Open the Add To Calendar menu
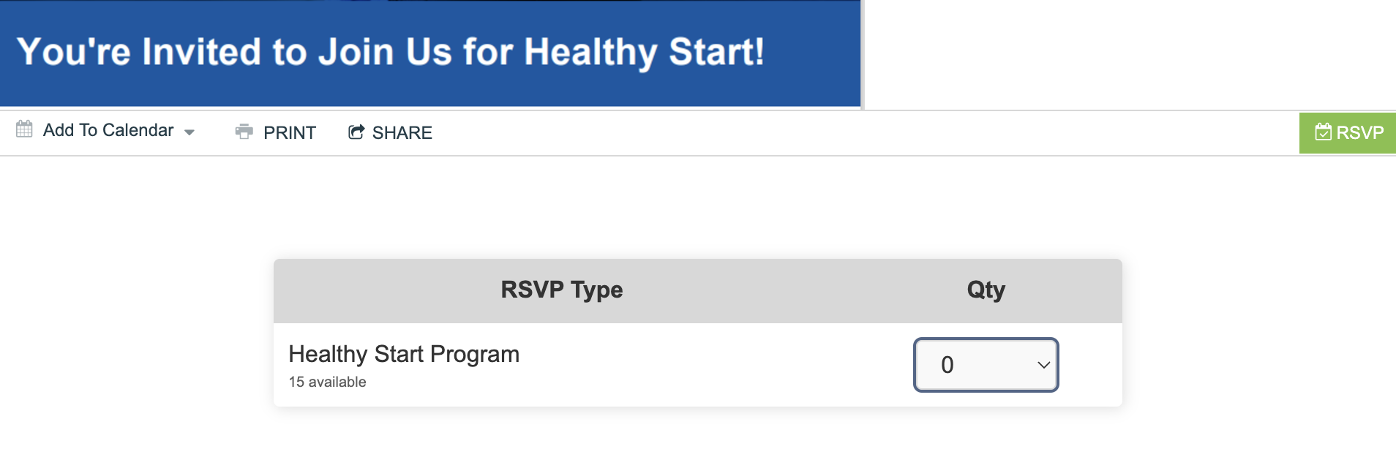1396x449 pixels. pos(106,130)
